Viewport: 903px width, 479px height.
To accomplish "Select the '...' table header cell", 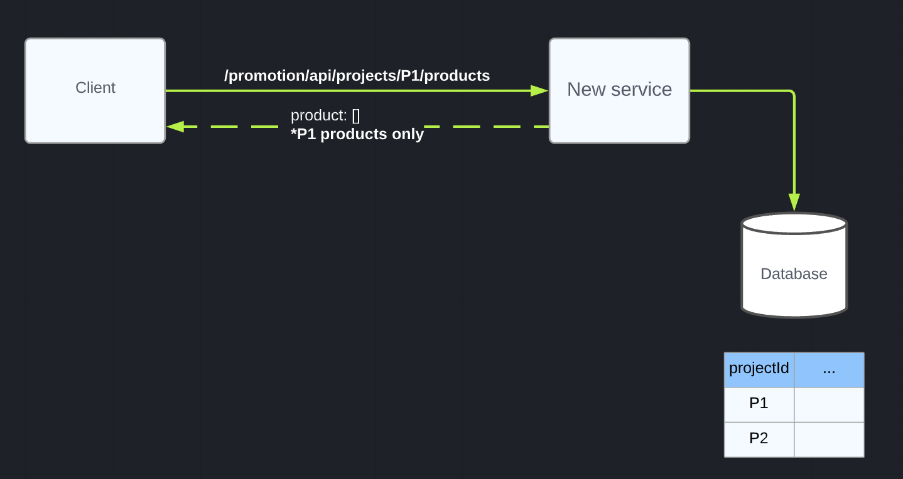I will 829,369.
